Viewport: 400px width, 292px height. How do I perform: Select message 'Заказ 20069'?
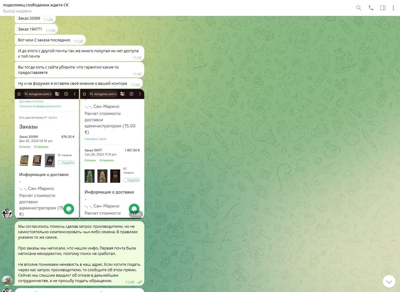click(x=36, y=19)
